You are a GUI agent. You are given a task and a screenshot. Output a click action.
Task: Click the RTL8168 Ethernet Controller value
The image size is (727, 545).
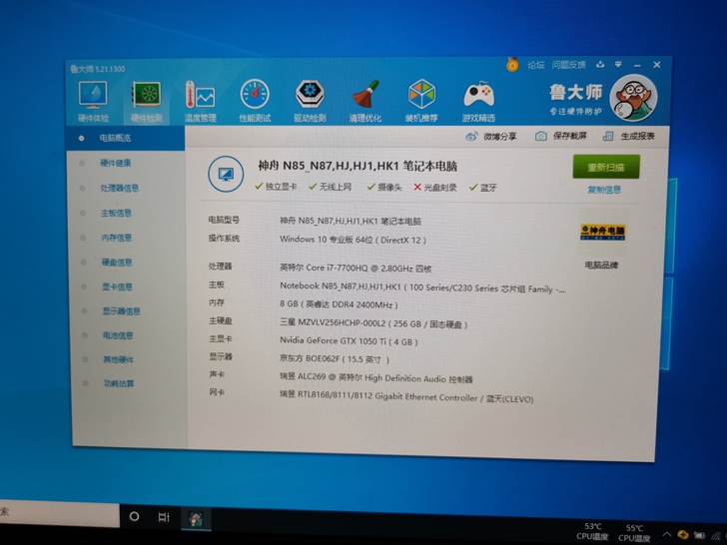point(406,396)
